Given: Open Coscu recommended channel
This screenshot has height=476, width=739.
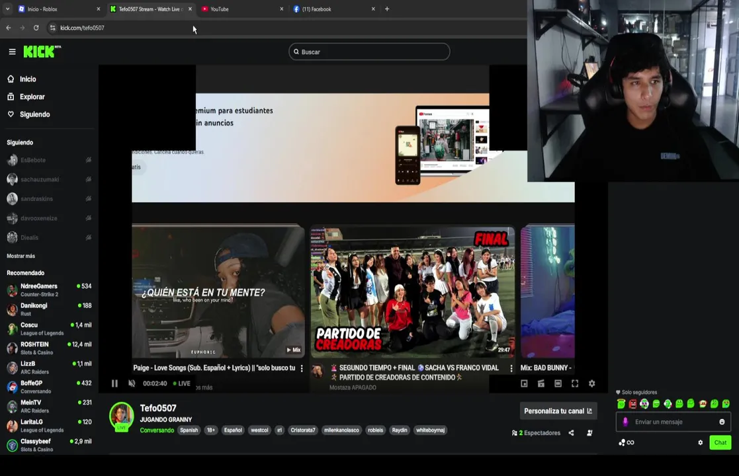Looking at the screenshot, I should tap(49, 329).
